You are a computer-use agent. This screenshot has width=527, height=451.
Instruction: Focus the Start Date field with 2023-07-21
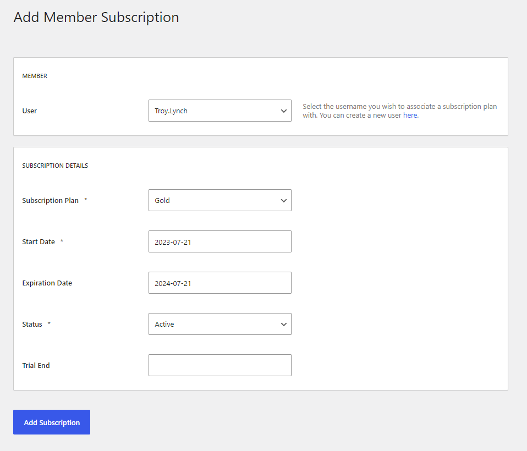pos(220,241)
